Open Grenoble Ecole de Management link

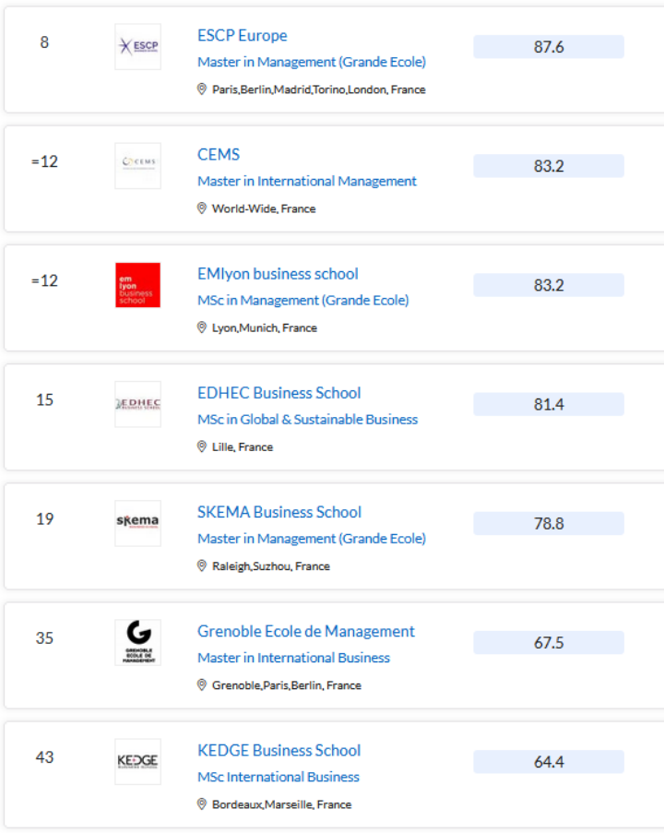pyautogui.click(x=305, y=631)
